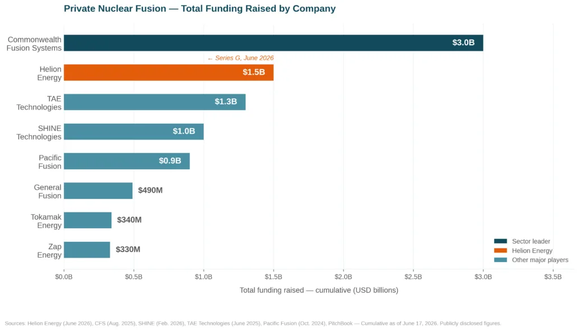
Task: Click the Commonwealth Fusion Systems $3.0B bar
Action: (273, 43)
